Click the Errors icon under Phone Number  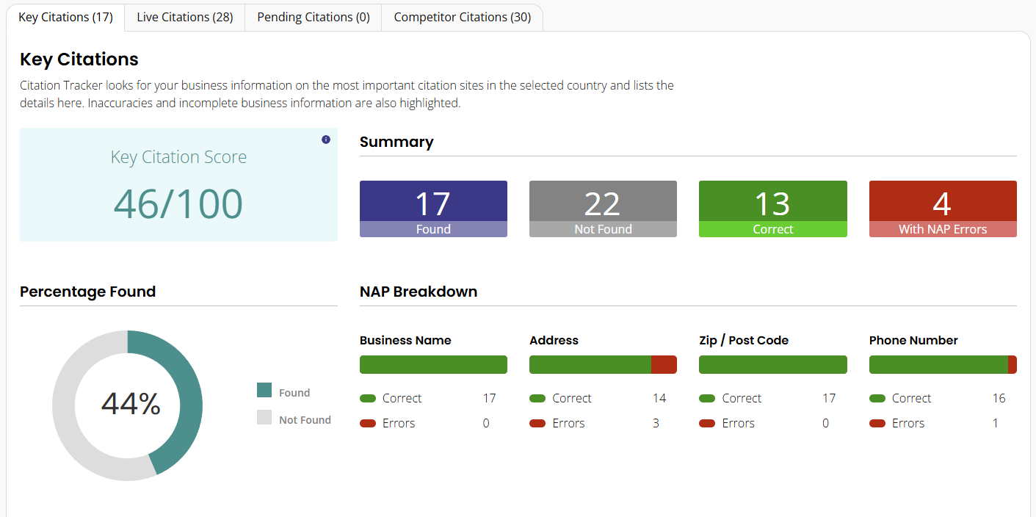[877, 423]
